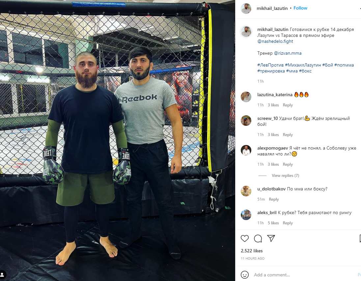
Task: Follow mikhail_lazutin
Action: coord(300,8)
